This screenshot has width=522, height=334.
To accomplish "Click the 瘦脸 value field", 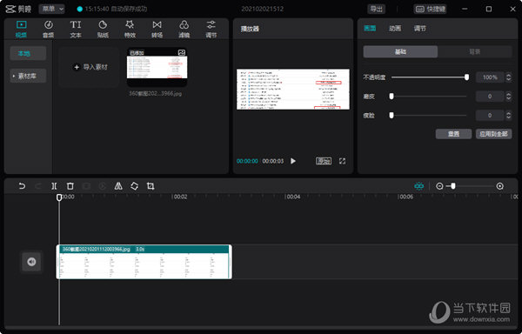I will (490, 115).
